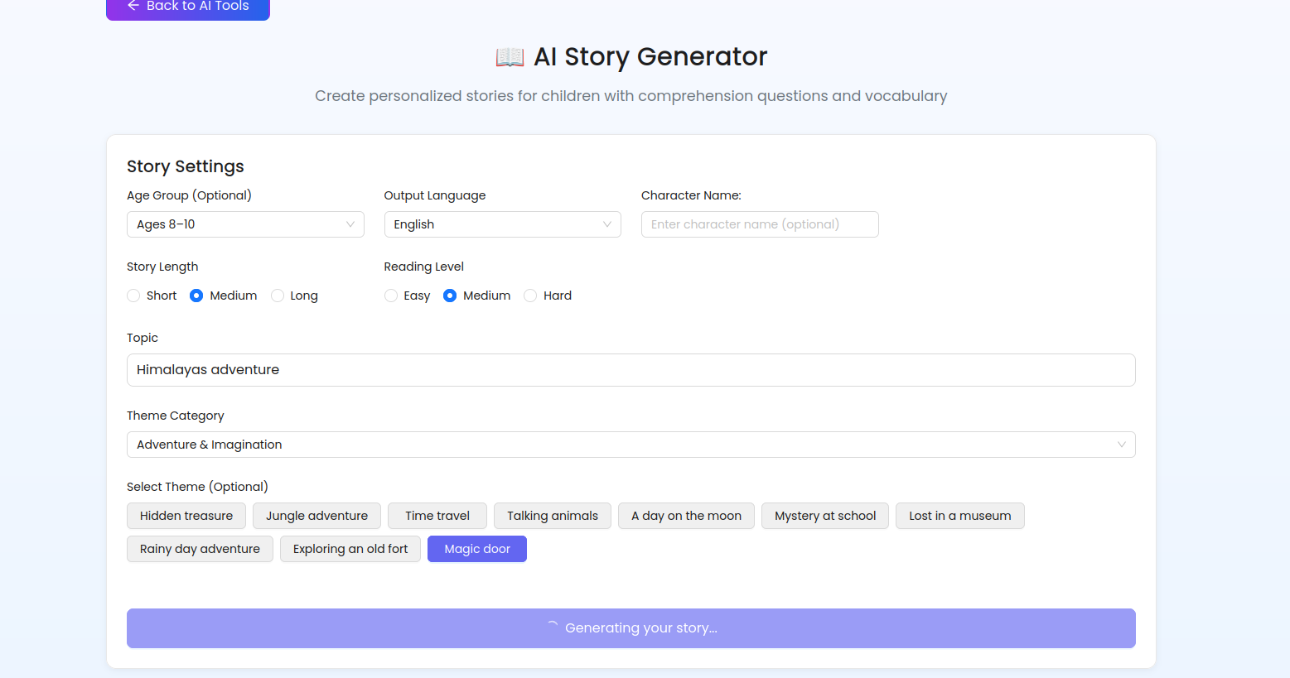Set reading level to Hard
This screenshot has width=1290, height=678.
click(531, 296)
